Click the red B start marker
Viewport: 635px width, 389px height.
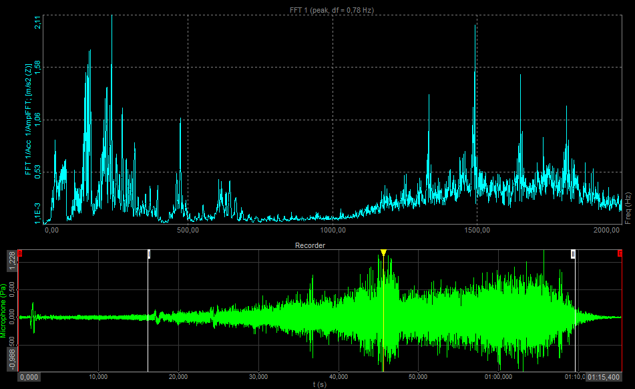click(20, 254)
